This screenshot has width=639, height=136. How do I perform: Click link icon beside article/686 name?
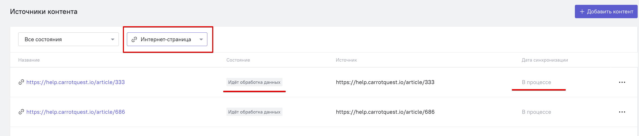click(21, 112)
